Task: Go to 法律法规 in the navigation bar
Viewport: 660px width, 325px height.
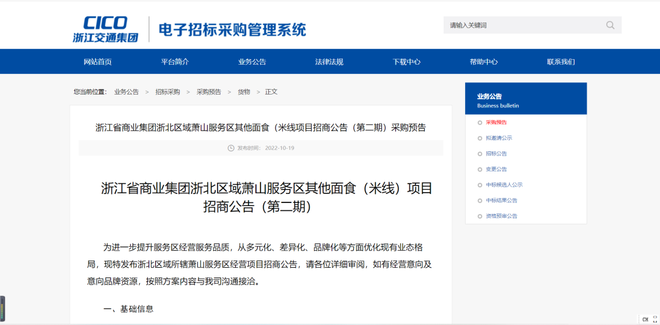Action: 329,62
